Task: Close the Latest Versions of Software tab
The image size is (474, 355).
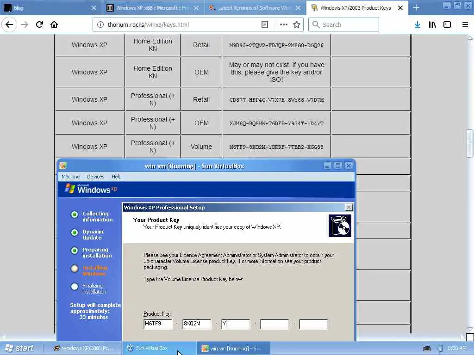Action: 298,8
